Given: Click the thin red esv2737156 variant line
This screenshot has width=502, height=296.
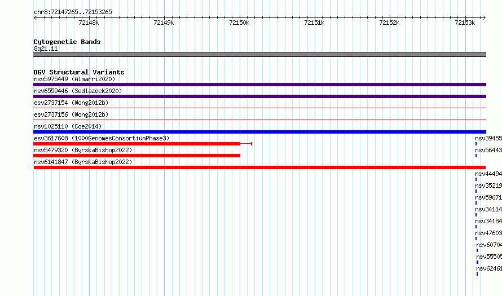Looking at the screenshot, I should click(259, 120).
